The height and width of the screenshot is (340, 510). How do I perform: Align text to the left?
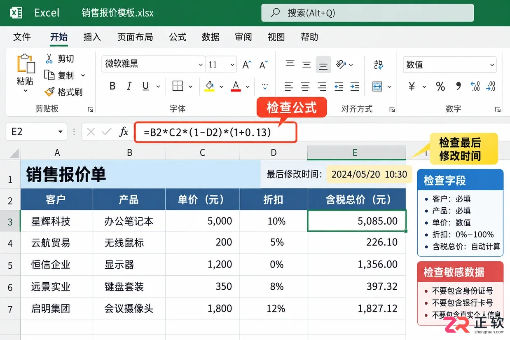click(289, 87)
